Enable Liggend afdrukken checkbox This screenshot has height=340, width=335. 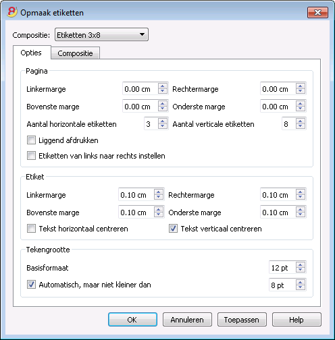[x=31, y=140]
